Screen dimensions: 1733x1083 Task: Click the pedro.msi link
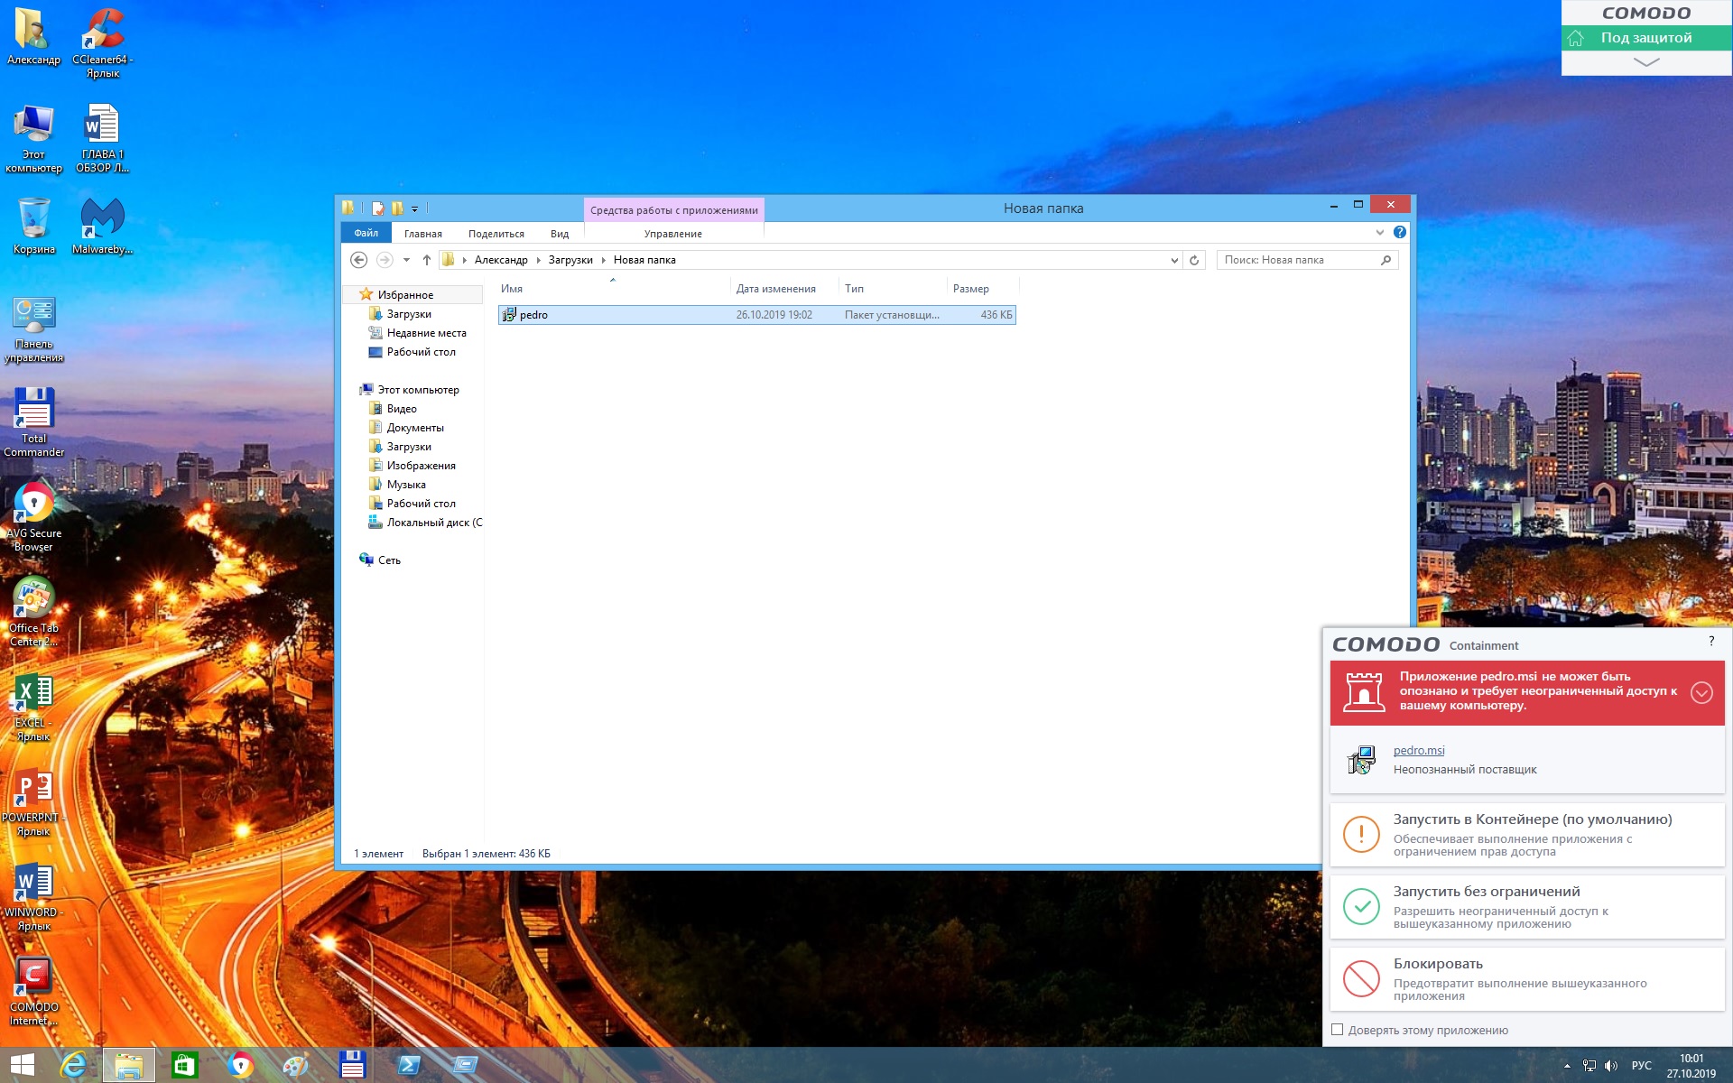1419,750
